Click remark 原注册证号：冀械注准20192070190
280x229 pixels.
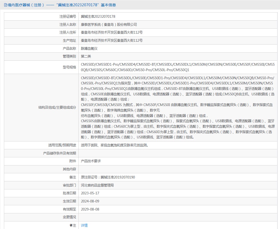108,177
